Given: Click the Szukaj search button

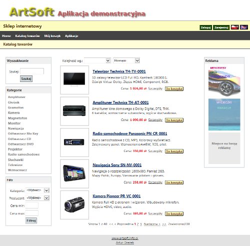Looking at the screenshot, I should pos(26,78).
